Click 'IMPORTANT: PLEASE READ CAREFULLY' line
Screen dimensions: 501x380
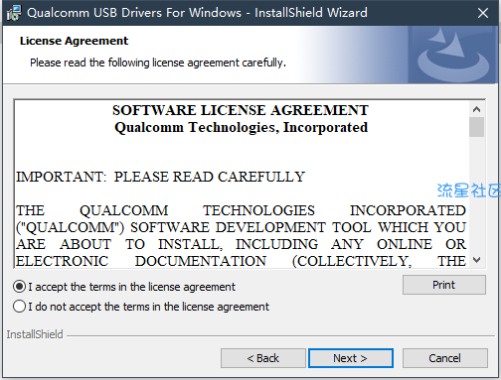coord(160,177)
